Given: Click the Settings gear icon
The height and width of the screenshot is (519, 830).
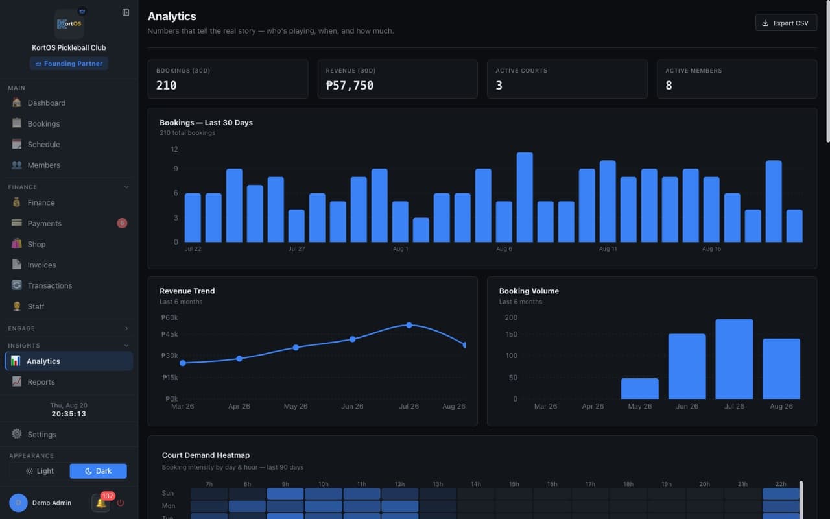Looking at the screenshot, I should 17,434.
